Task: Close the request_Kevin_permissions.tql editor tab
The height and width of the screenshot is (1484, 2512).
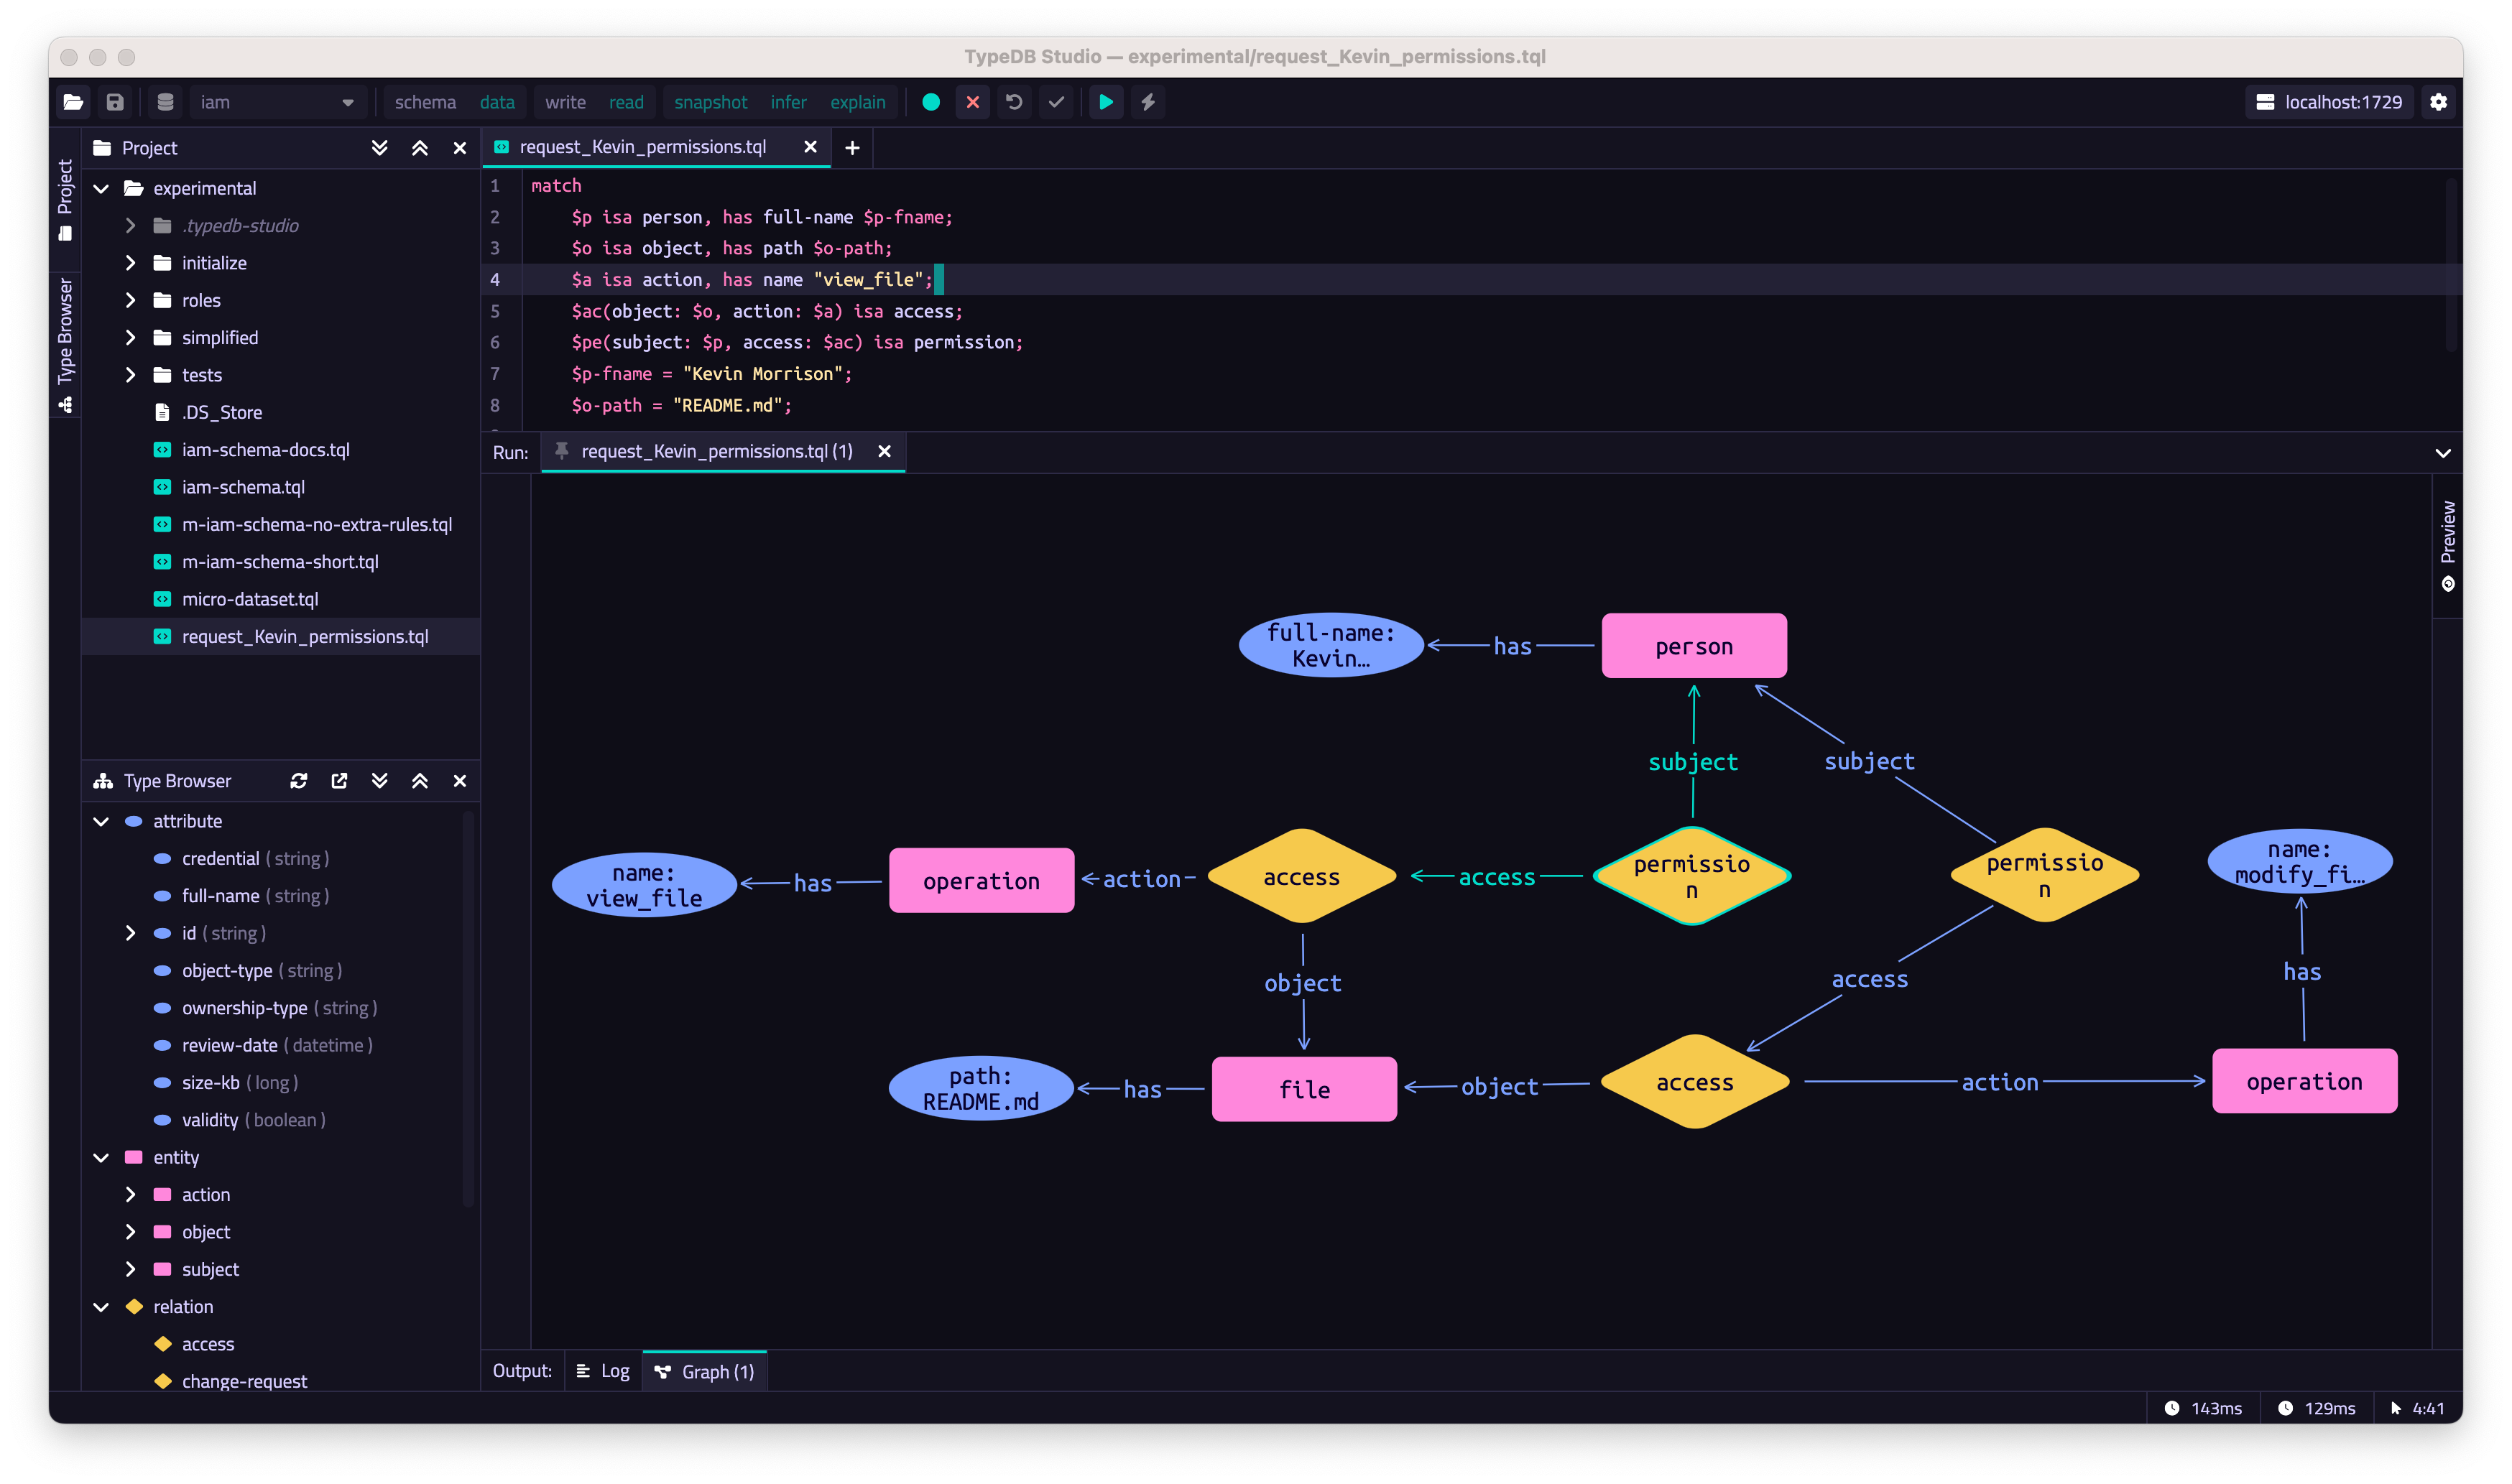Action: [x=810, y=147]
